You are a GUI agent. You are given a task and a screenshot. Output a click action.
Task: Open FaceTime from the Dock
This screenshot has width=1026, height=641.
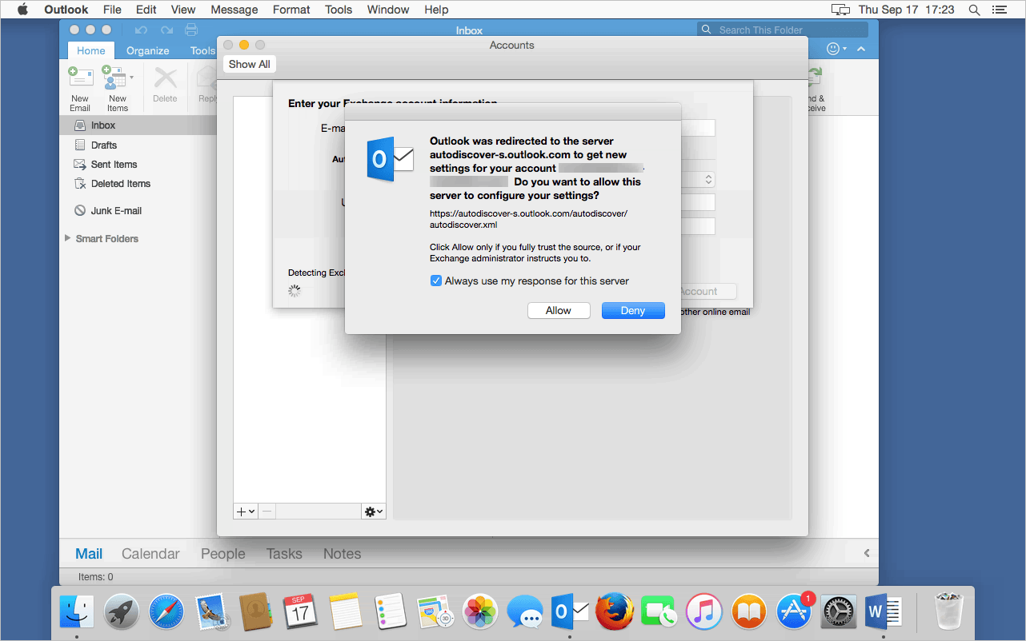pyautogui.click(x=659, y=612)
